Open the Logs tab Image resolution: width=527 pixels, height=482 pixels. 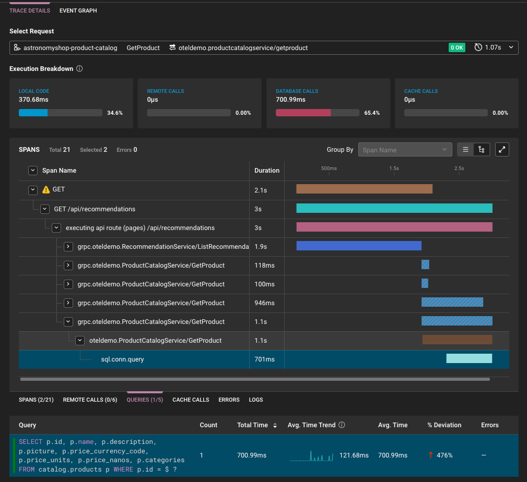tap(256, 400)
